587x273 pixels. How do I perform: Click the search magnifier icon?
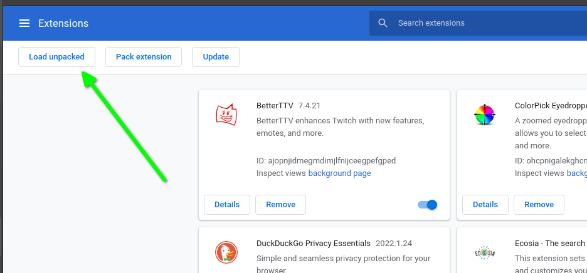click(x=383, y=23)
